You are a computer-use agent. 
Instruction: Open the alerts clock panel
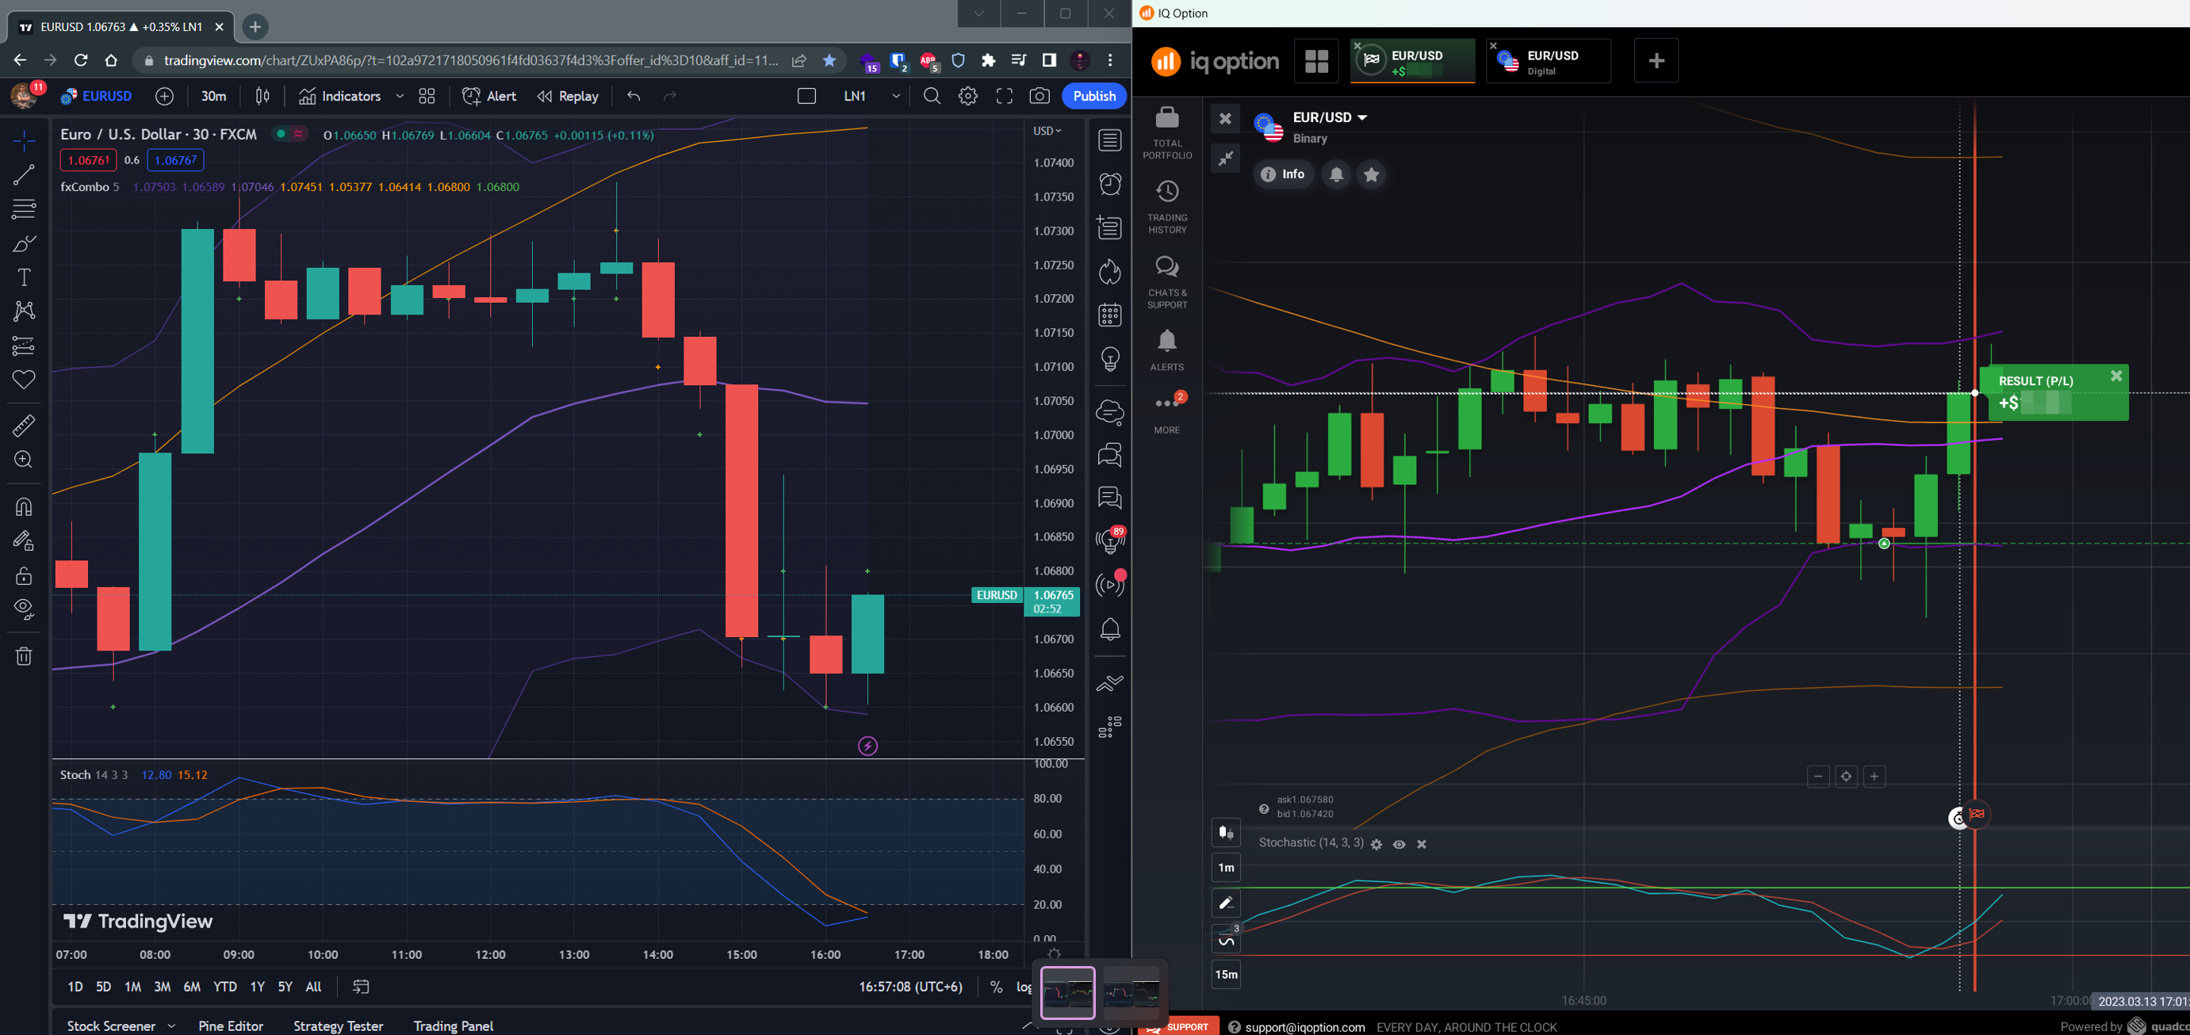coord(1109,184)
